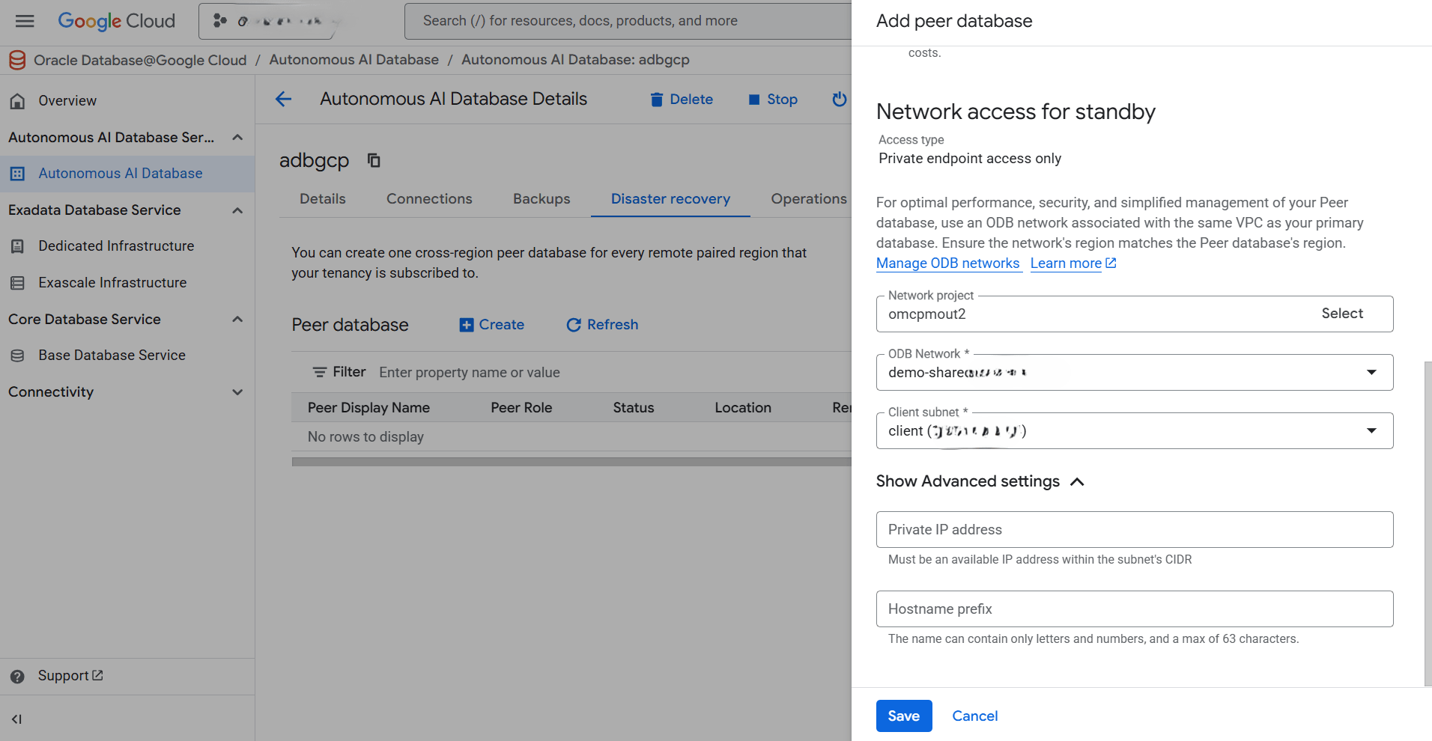
Task: Click the power action icon in the toolbar
Action: pos(839,99)
